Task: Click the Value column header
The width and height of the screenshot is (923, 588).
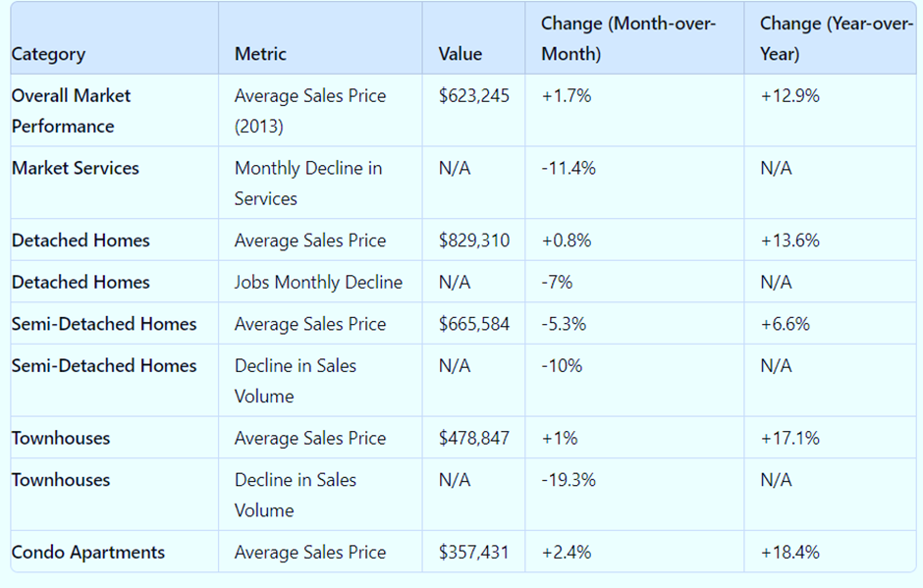Action: (461, 54)
